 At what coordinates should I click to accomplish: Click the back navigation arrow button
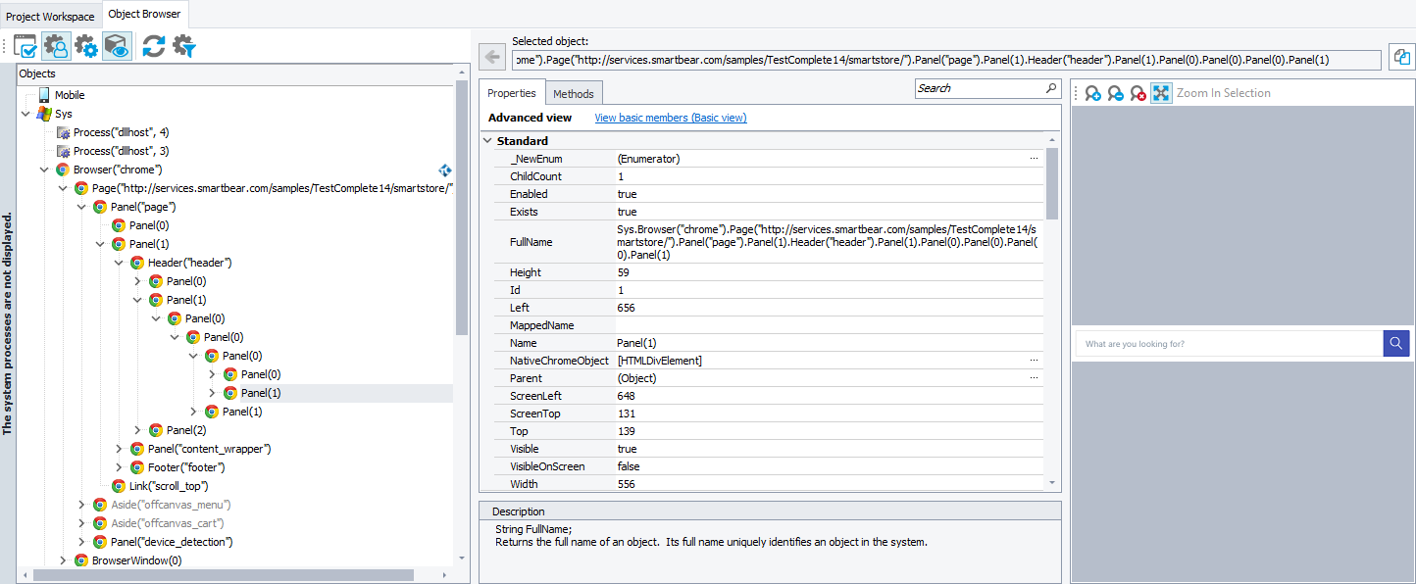[x=491, y=56]
